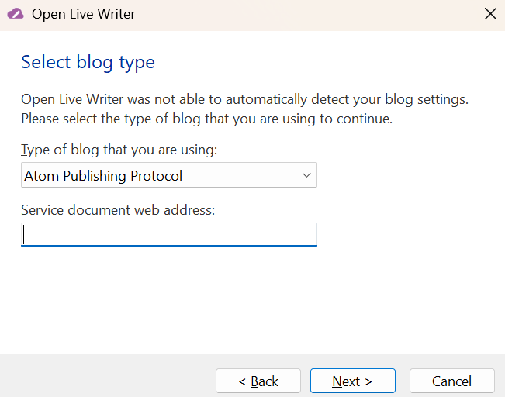Click the Service document web address label
505x397 pixels.
117,210
